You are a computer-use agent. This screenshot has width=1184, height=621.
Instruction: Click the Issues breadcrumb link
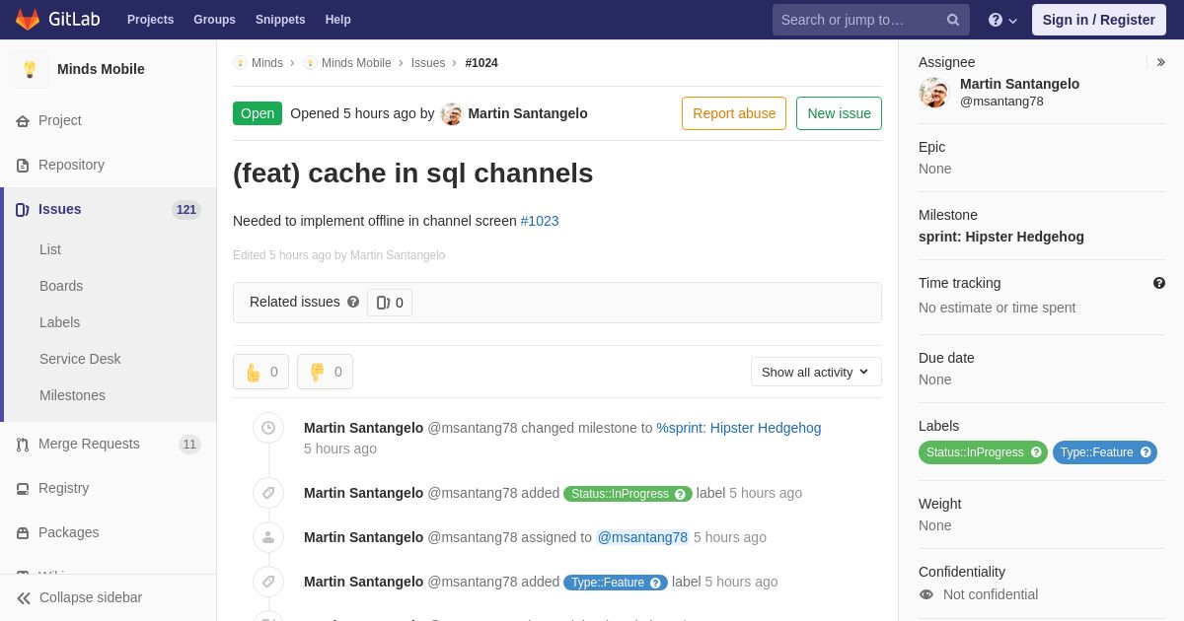tap(428, 63)
